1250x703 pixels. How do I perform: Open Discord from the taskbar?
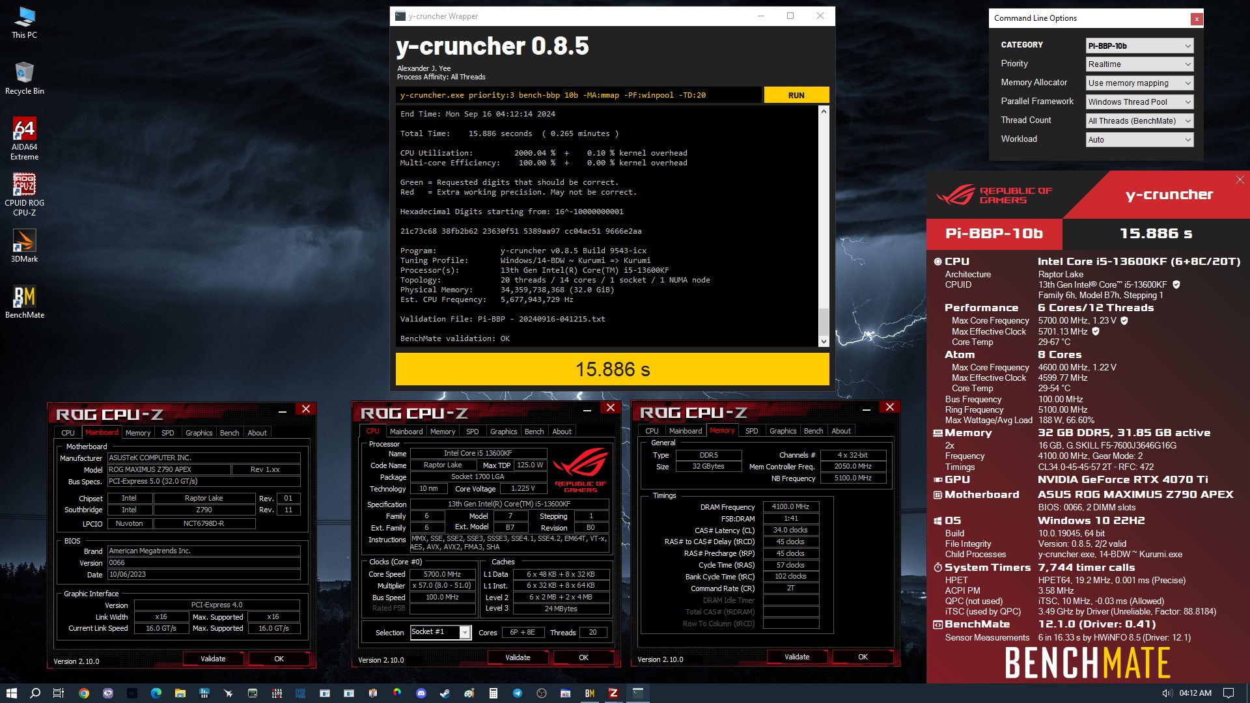421,693
